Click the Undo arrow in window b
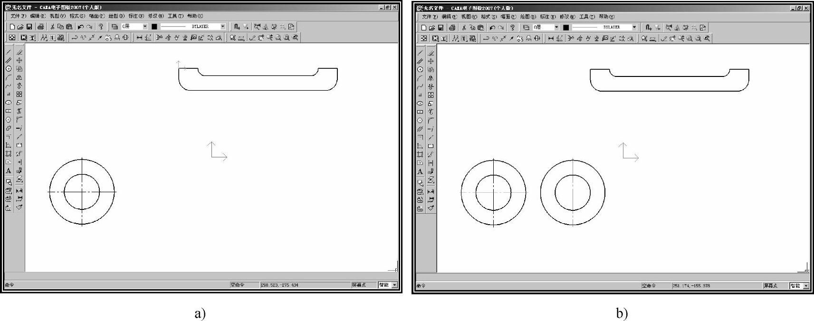This screenshot has height=321, width=814. (x=492, y=28)
